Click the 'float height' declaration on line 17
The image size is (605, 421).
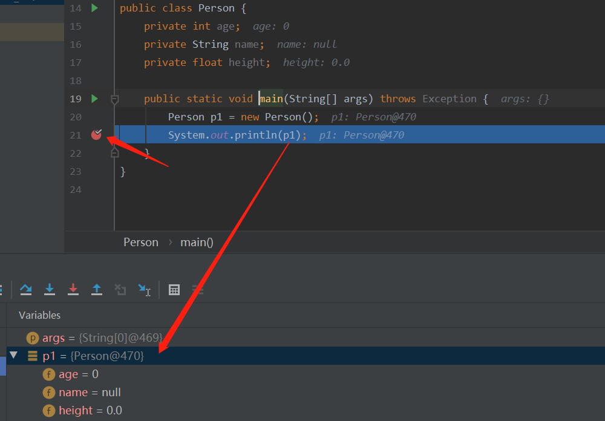229,62
